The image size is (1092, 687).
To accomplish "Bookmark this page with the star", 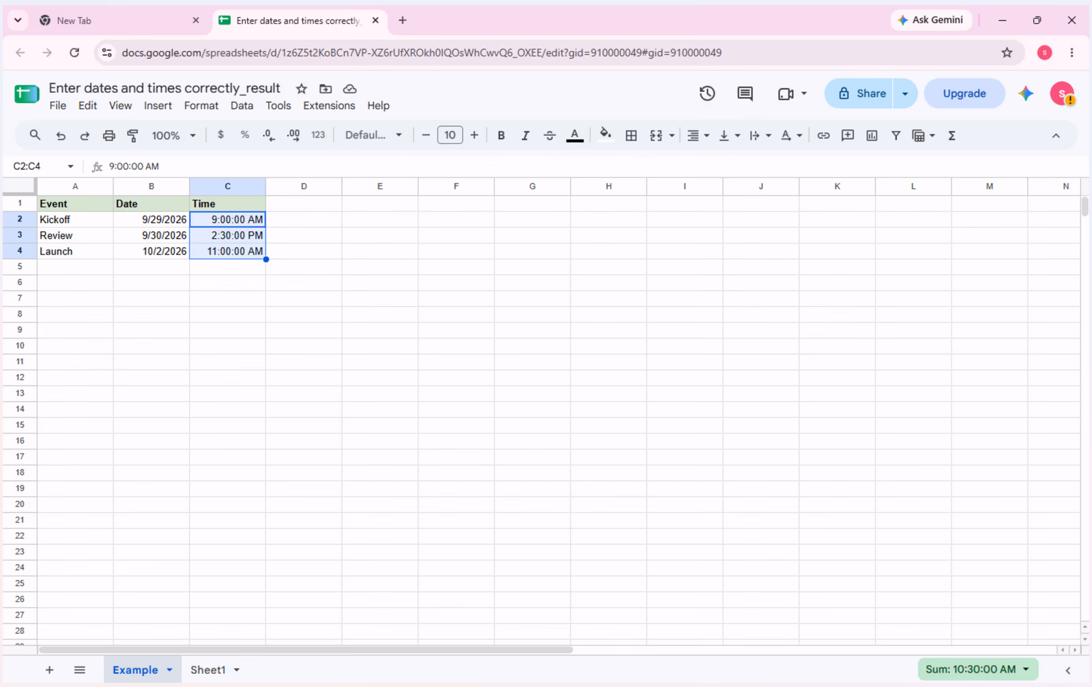I will coord(1007,53).
